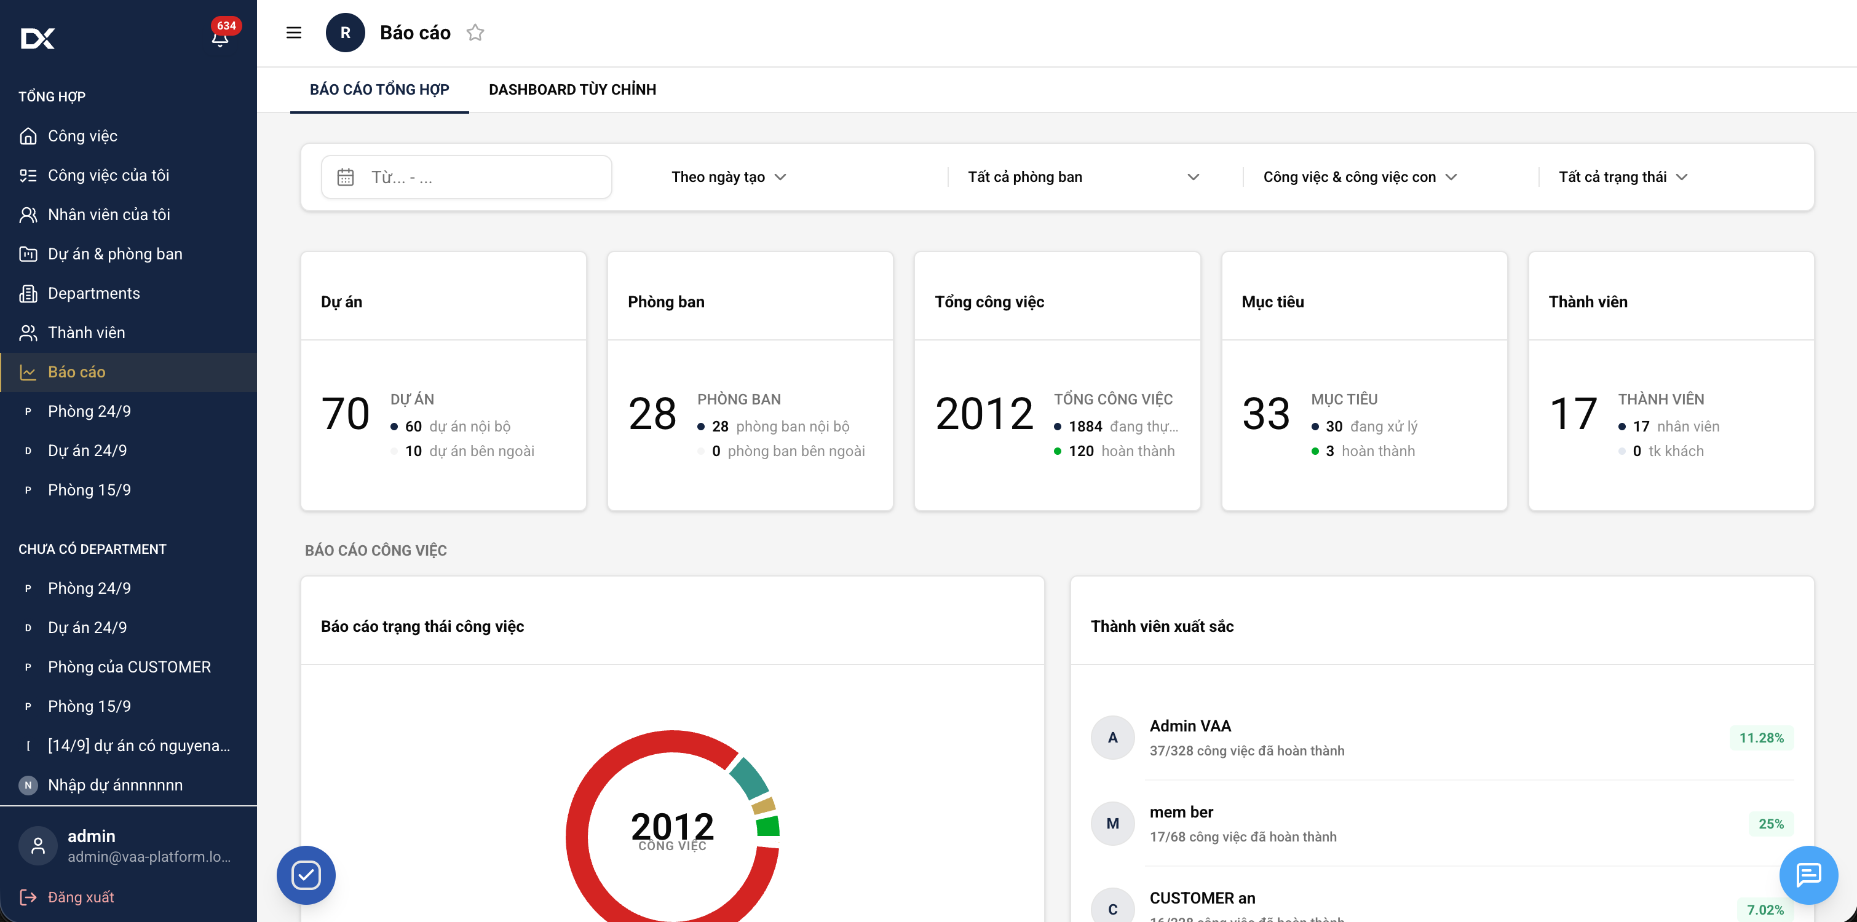The width and height of the screenshot is (1857, 922).
Task: Click the home icon beside Công việc
Action: [28, 135]
